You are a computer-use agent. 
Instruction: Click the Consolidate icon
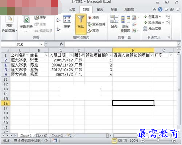[134, 24]
